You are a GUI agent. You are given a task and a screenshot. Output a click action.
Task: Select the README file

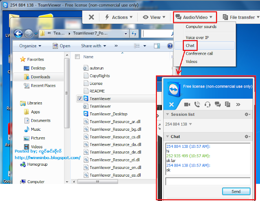coord(94,91)
